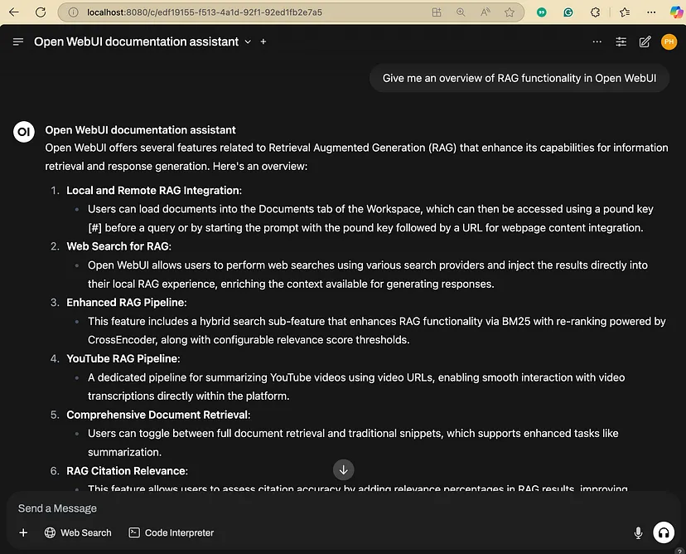The image size is (686, 554).
Task: Reload the page with the refresh icon
Action: pyautogui.click(x=41, y=12)
